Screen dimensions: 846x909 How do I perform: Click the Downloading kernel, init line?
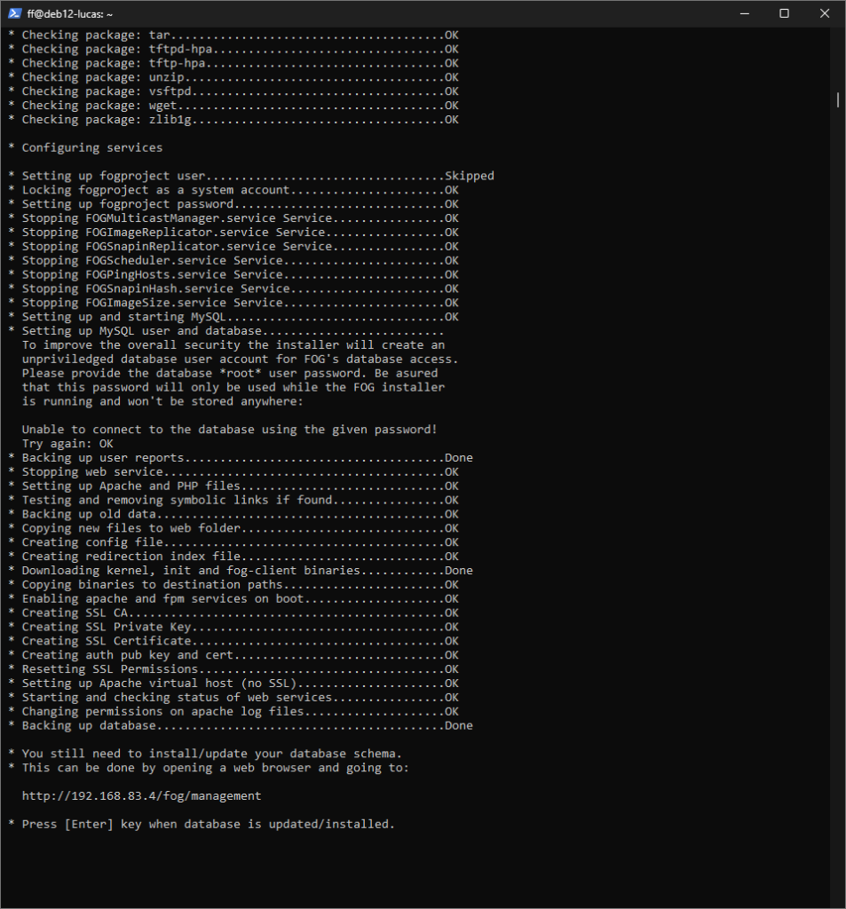click(x=240, y=571)
